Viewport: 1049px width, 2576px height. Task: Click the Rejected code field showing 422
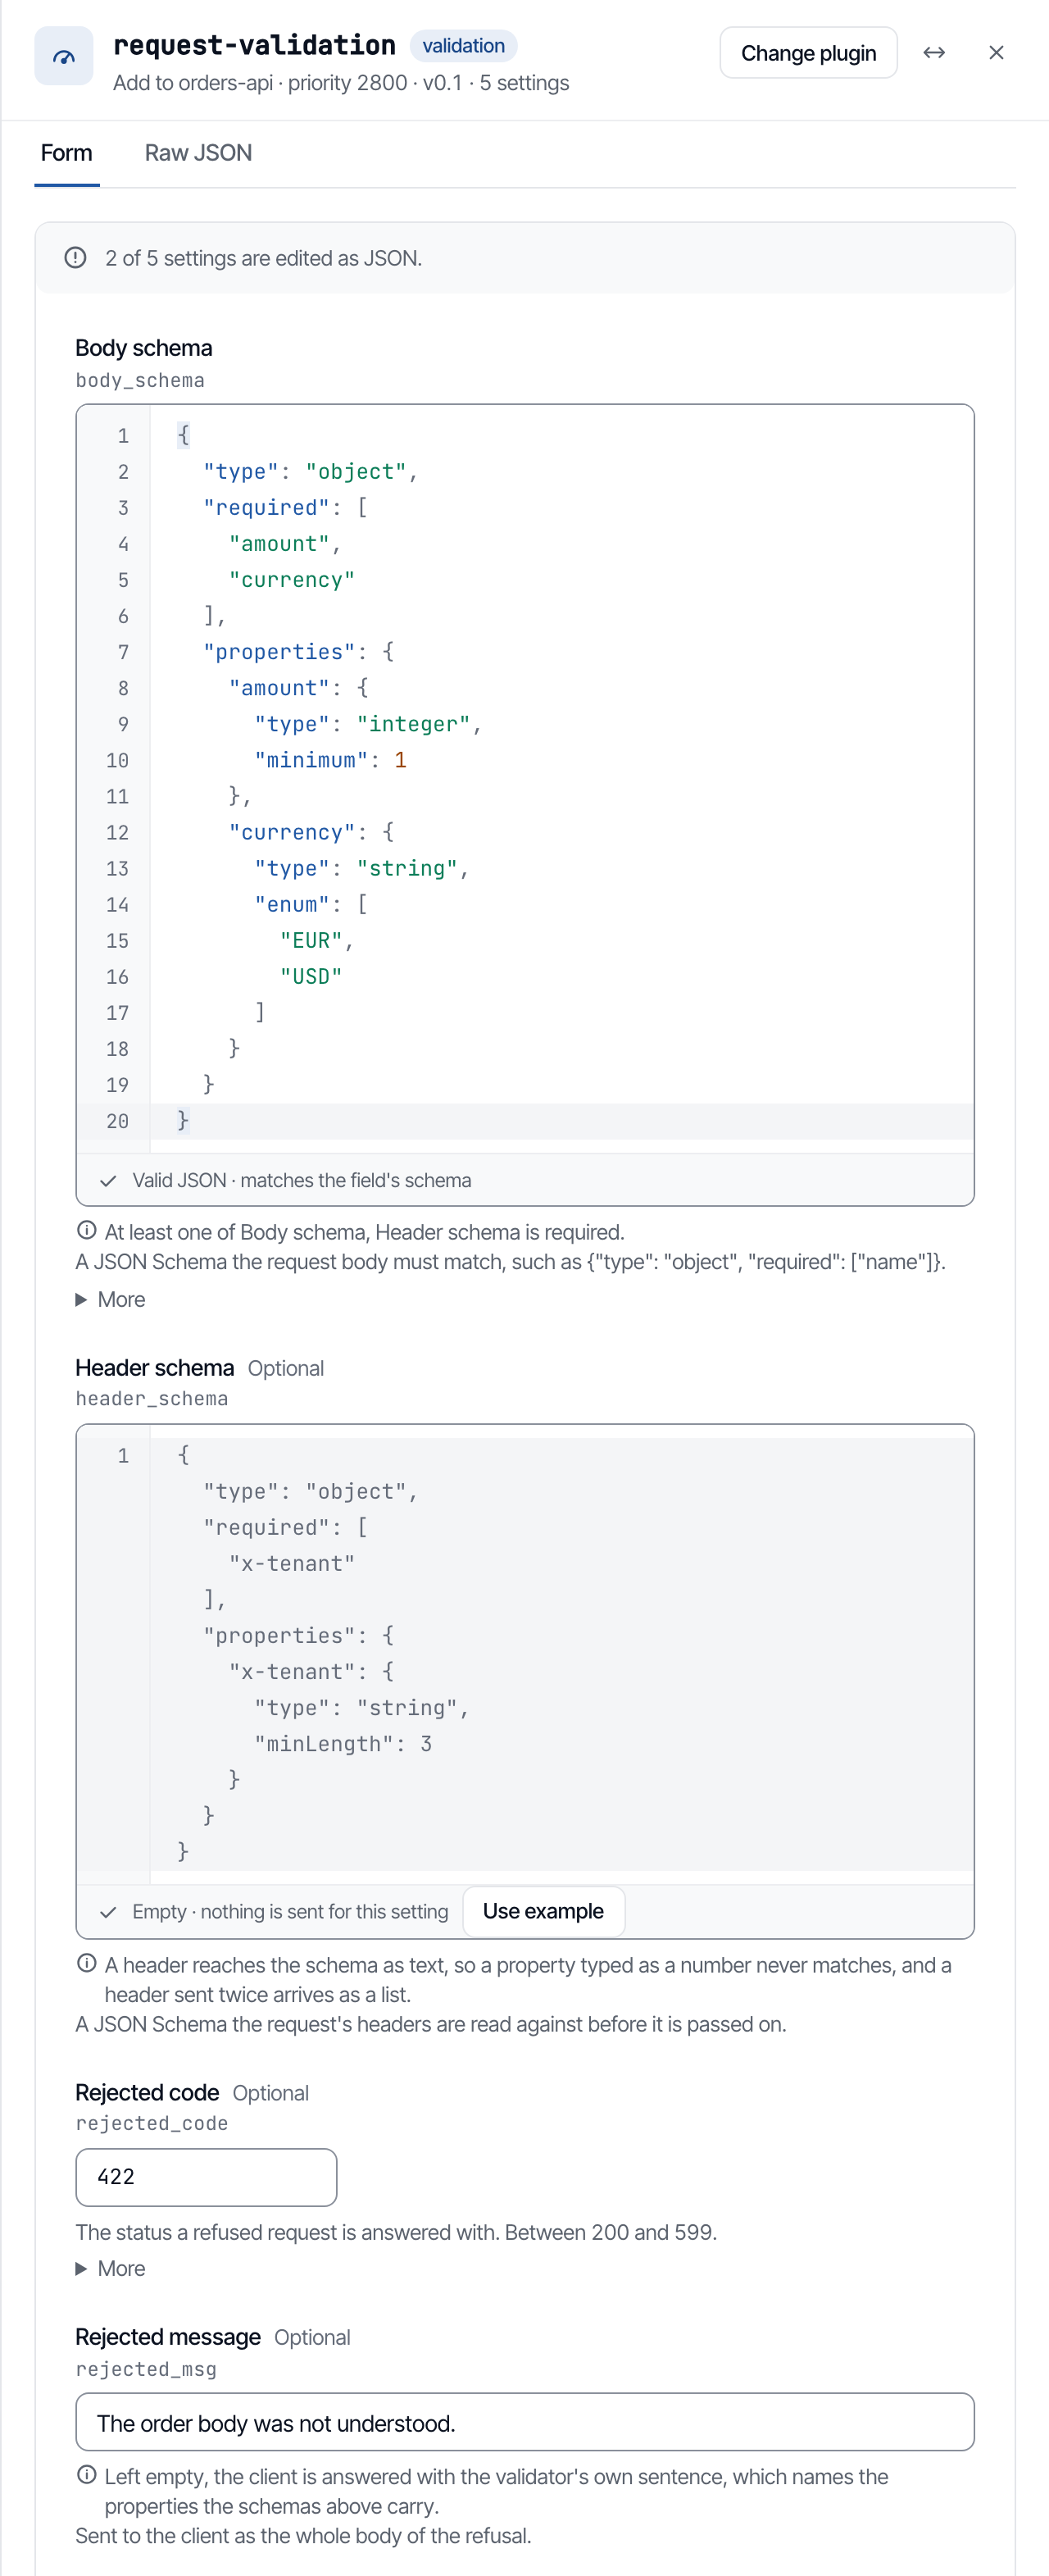click(x=206, y=2177)
